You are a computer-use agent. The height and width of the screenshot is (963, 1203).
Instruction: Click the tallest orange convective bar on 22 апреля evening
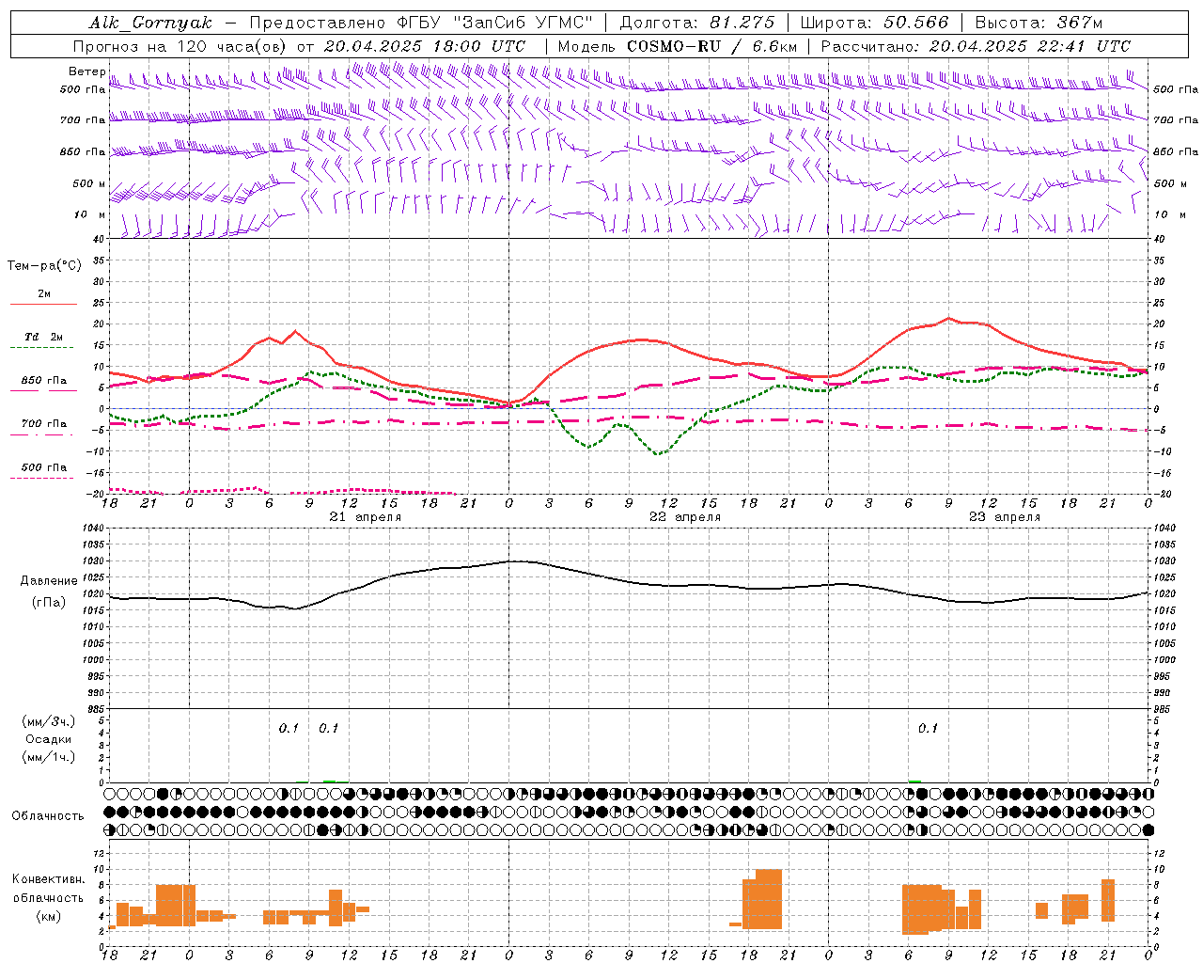769,899
